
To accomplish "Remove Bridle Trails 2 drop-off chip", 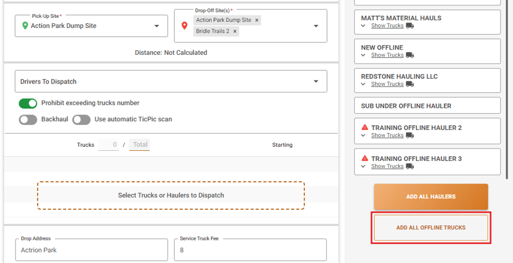I will pyautogui.click(x=235, y=32).
